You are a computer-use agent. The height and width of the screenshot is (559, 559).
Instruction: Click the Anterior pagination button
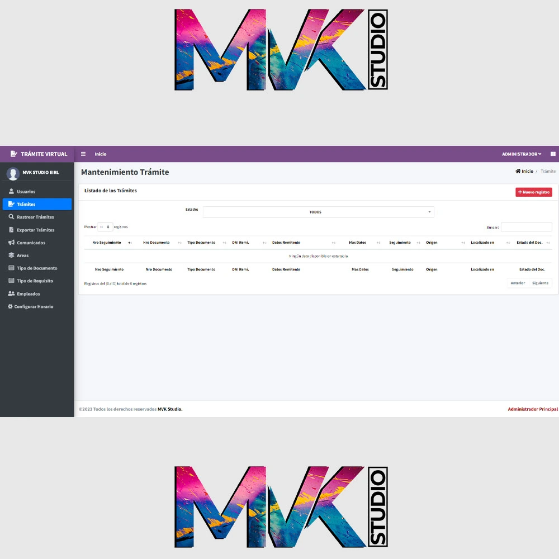(x=518, y=283)
